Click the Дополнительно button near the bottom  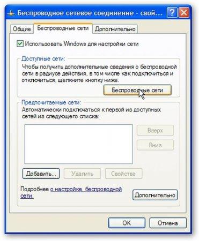(x=155, y=195)
